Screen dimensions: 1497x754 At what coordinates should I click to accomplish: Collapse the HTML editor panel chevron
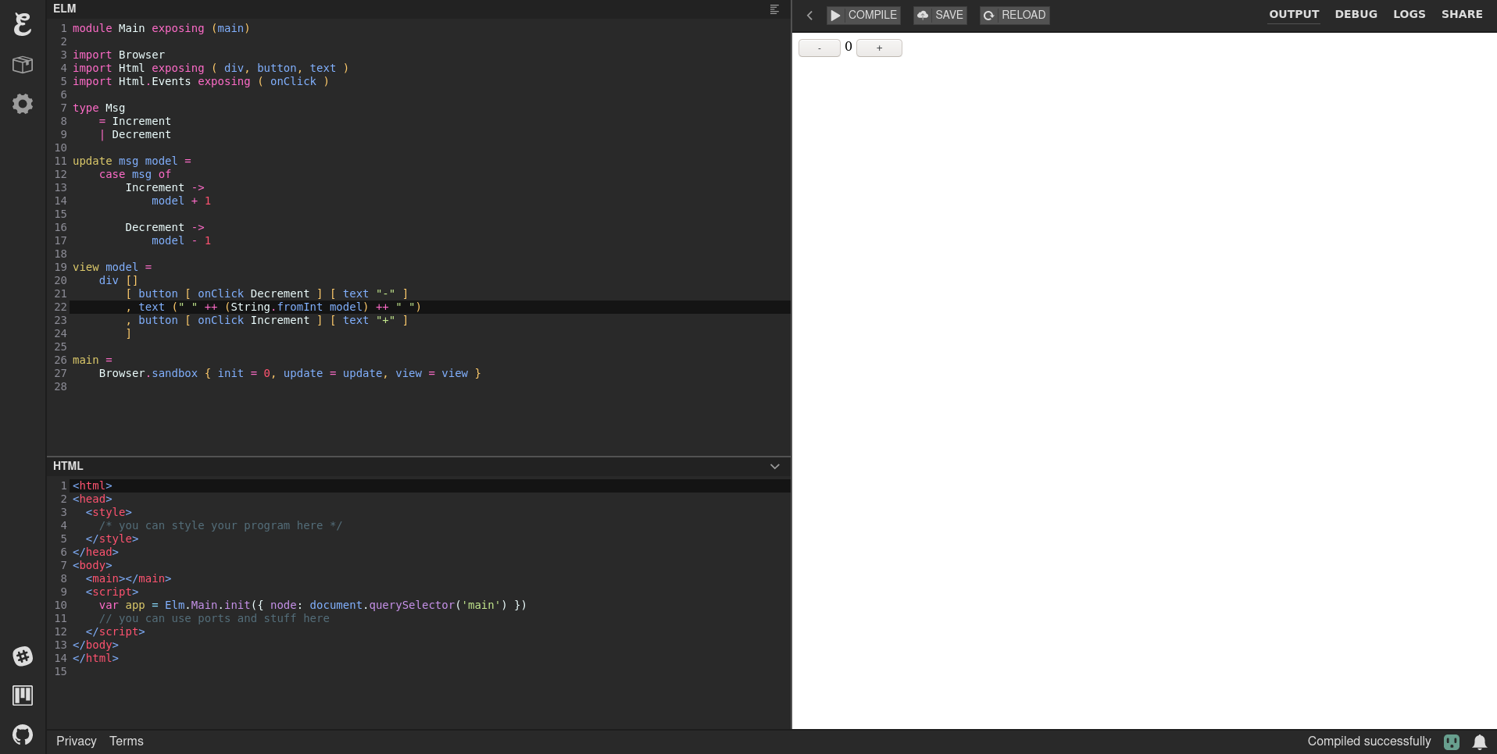click(775, 466)
